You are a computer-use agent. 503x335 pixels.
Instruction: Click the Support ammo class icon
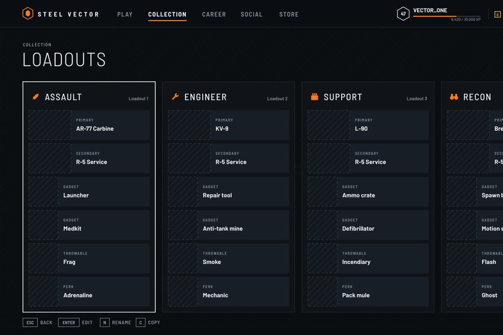314,97
